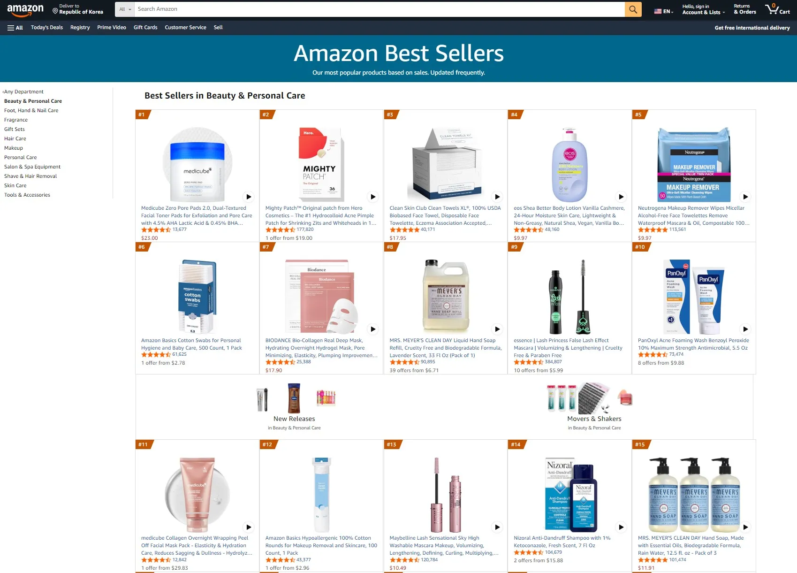This screenshot has height=573, width=797.
Task: Go back to Any Department
Action: tap(23, 92)
